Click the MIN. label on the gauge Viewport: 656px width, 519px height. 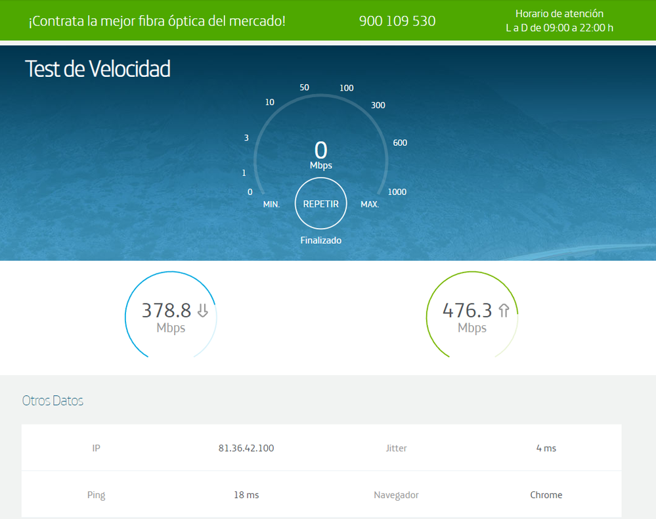tap(271, 204)
